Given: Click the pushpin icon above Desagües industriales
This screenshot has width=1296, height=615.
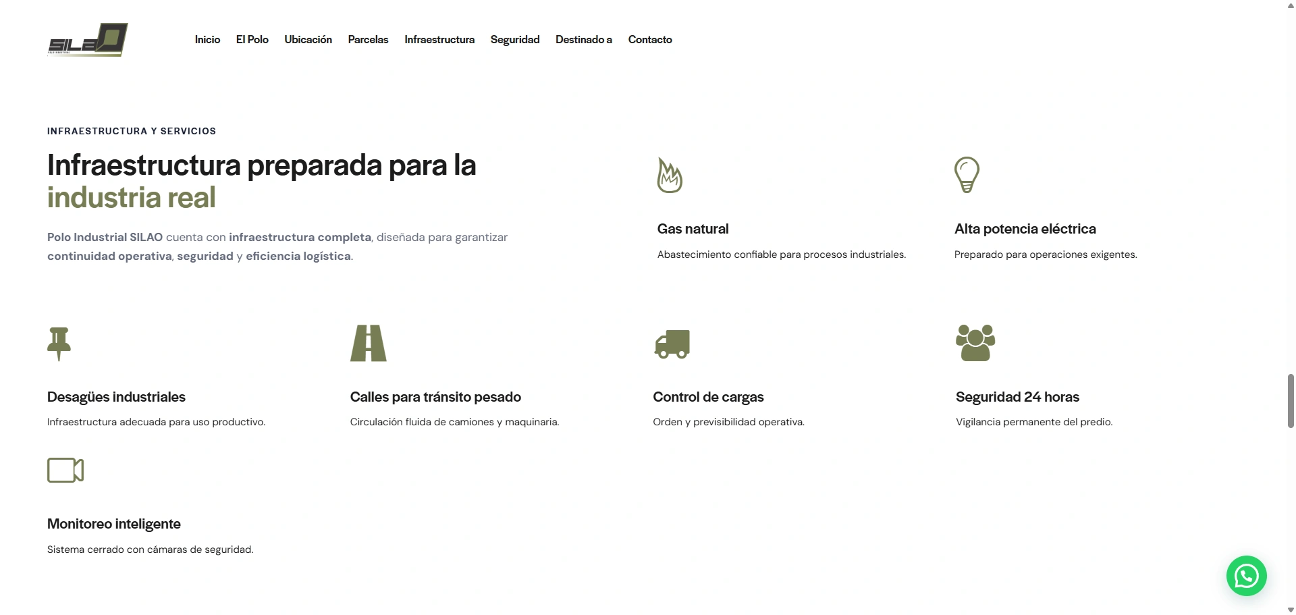Looking at the screenshot, I should [x=59, y=344].
